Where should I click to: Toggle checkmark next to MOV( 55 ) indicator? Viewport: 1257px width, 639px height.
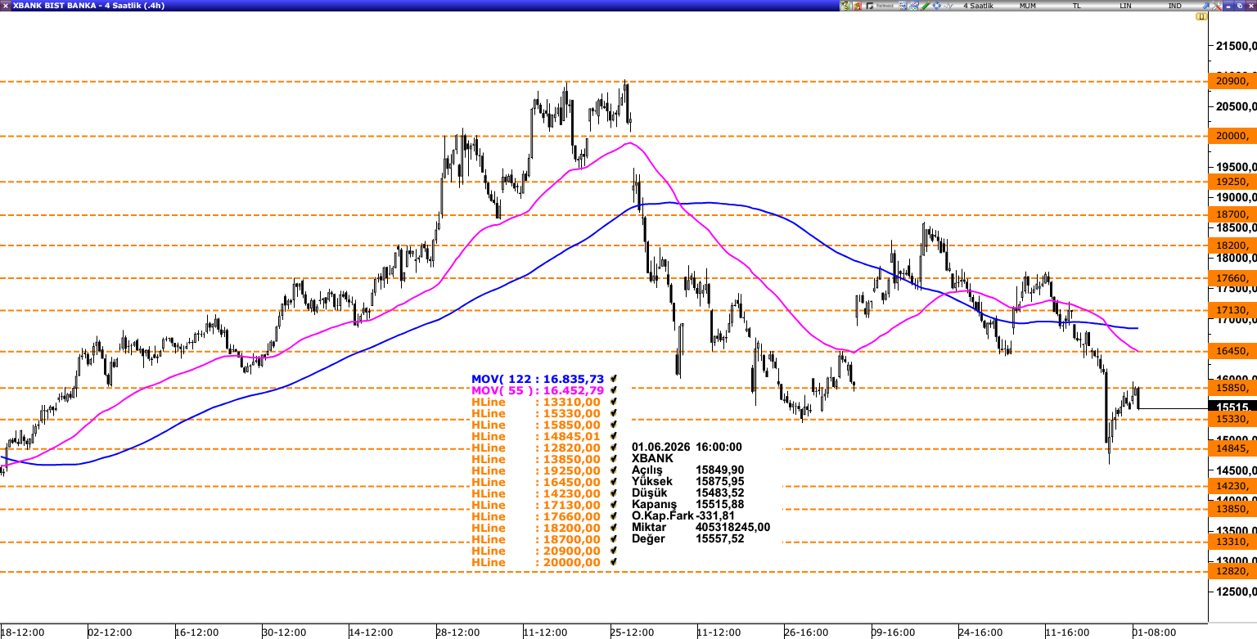613,390
